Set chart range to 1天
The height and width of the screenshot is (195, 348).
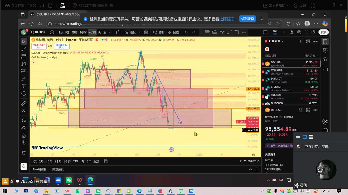35,161
